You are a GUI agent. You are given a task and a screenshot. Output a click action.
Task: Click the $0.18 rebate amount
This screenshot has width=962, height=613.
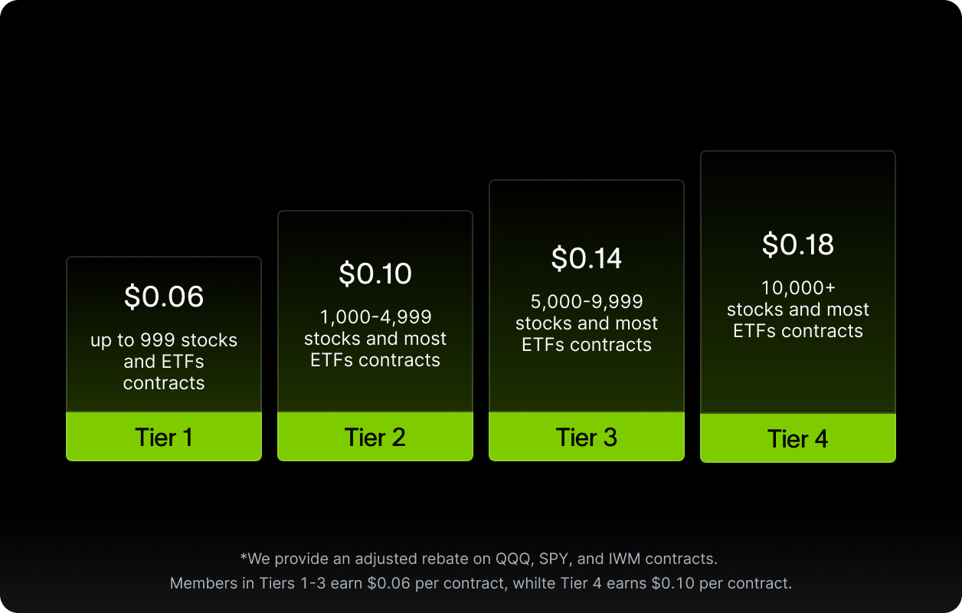[798, 244]
